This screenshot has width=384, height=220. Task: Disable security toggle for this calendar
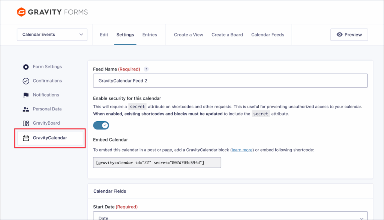tap(101, 125)
